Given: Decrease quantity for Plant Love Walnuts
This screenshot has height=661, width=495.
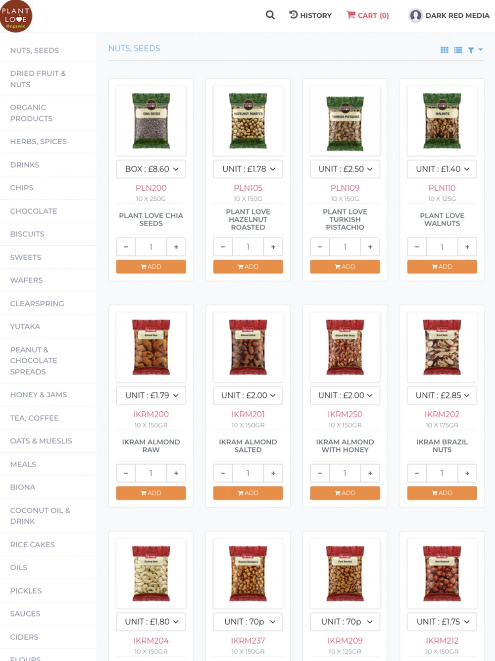Looking at the screenshot, I should click(x=417, y=247).
